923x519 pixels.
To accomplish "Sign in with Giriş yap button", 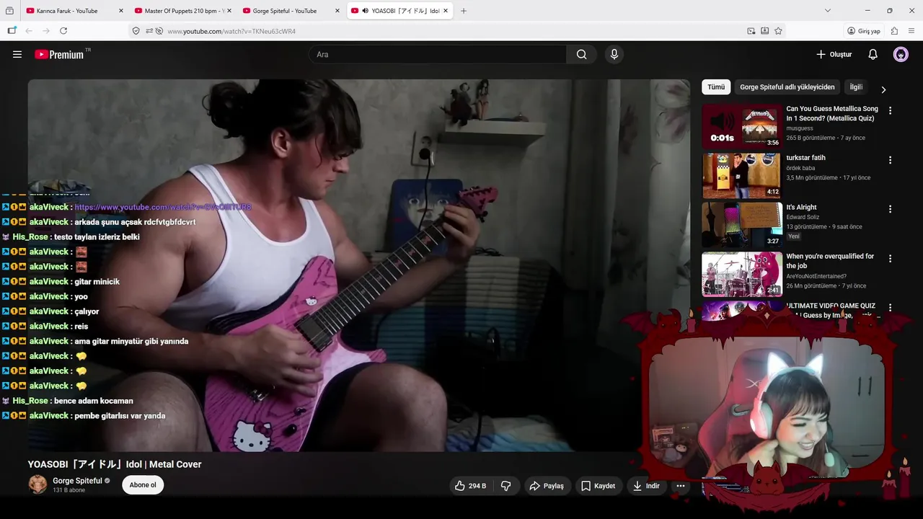I will [864, 31].
